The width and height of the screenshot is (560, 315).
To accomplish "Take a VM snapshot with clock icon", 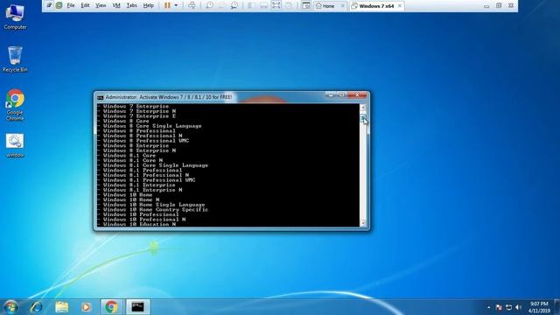I will (x=210, y=5).
